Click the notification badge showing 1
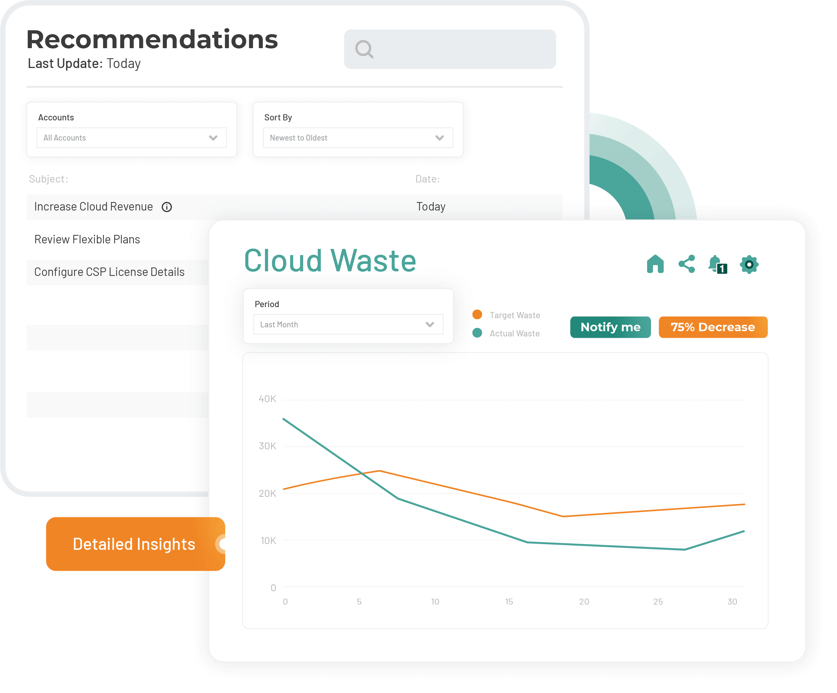This screenshot has height=693, width=837. pos(723,269)
